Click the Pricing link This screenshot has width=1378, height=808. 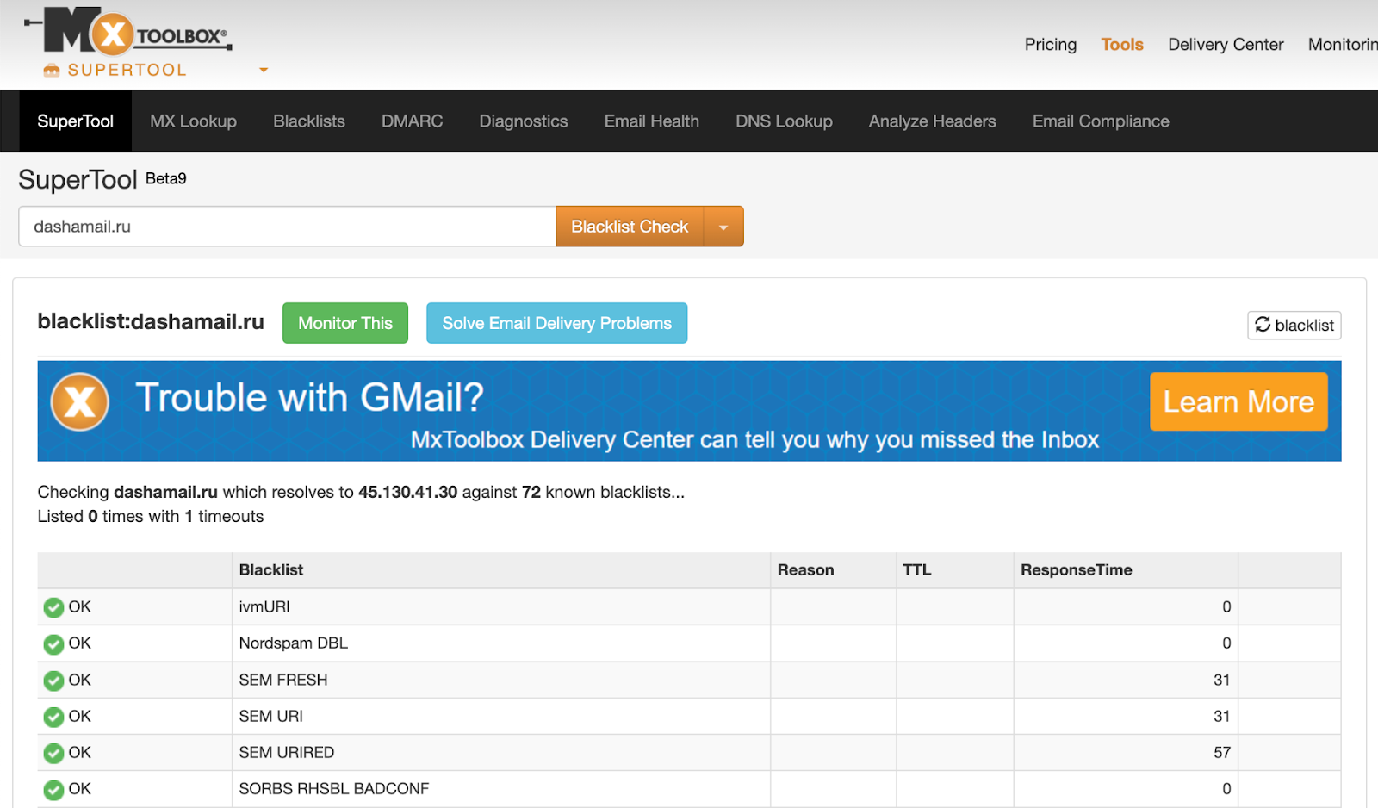(x=1051, y=44)
